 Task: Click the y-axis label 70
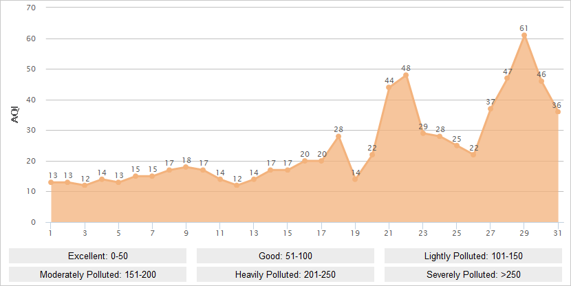coord(32,8)
